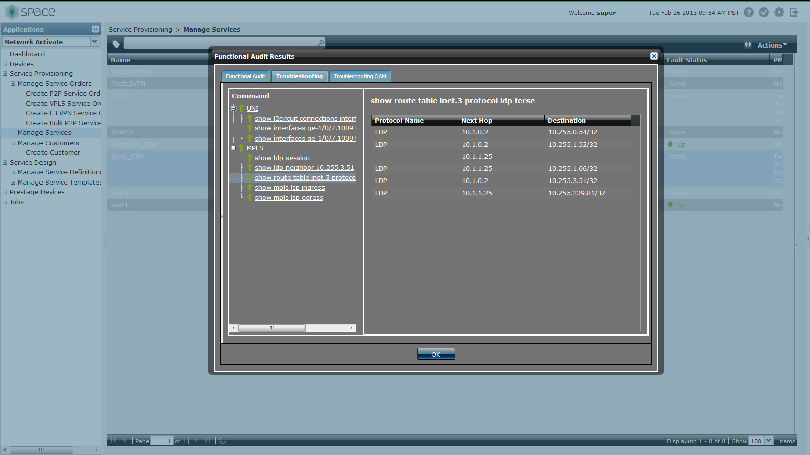The image size is (810, 455).
Task: Select the show ldp session command
Action: tap(282, 158)
